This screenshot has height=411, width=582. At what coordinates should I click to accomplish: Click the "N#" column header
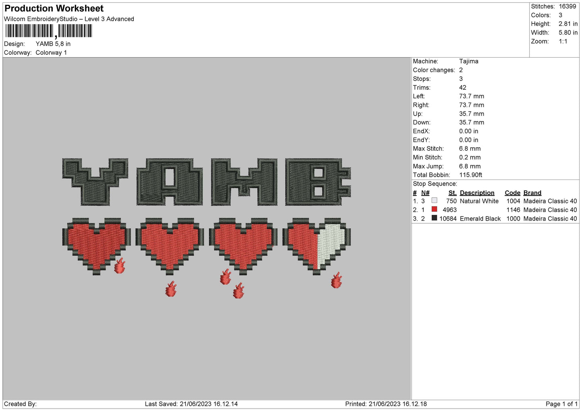click(x=425, y=193)
